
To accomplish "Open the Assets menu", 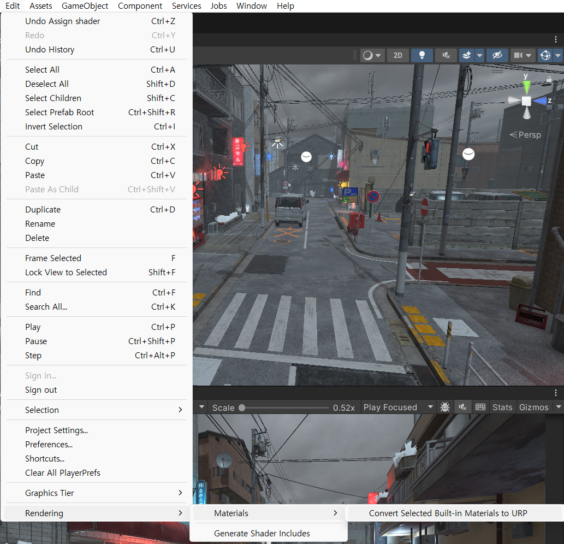I will click(40, 6).
